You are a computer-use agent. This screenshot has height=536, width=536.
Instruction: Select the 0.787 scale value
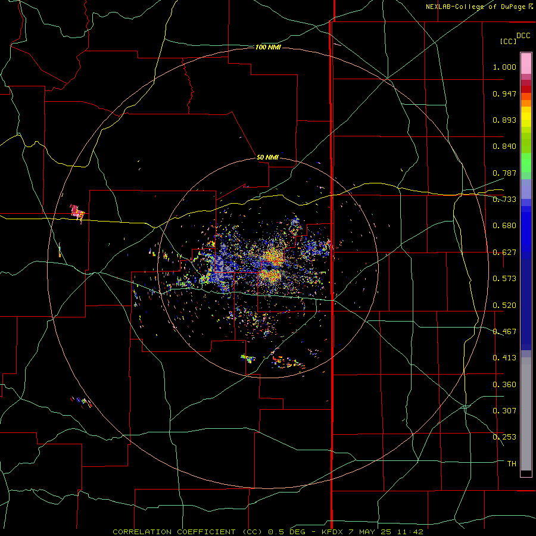(504, 173)
